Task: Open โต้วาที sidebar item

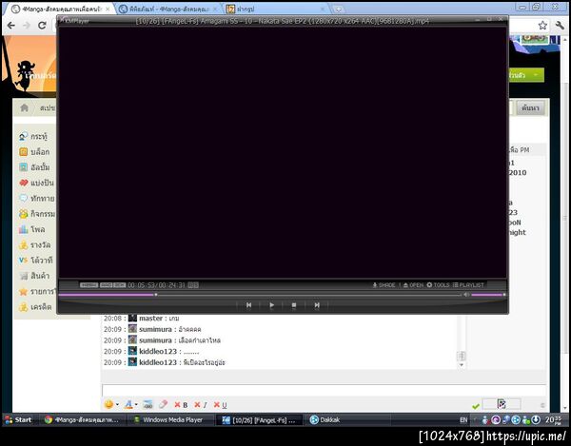Action: (x=36, y=261)
